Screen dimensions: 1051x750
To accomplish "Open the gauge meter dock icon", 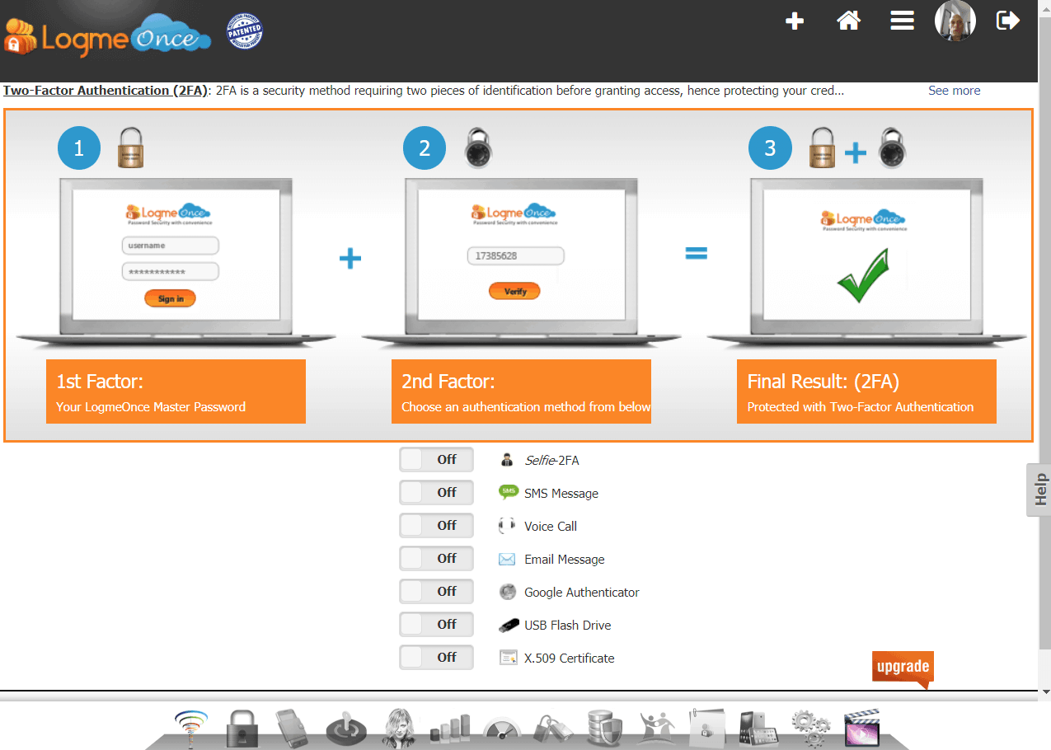I will [x=502, y=732].
